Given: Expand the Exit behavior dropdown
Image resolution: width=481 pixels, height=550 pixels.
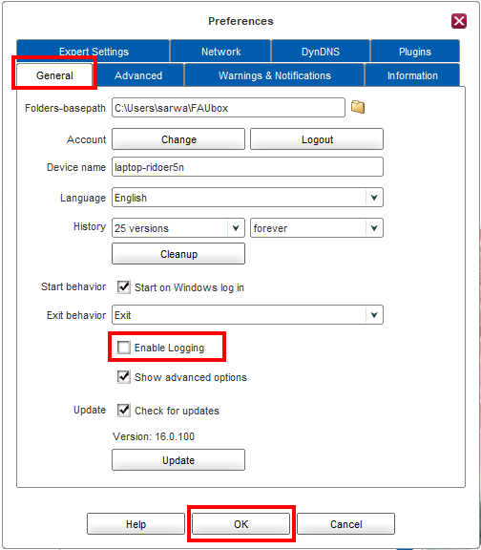Looking at the screenshot, I should pyautogui.click(x=247, y=315).
